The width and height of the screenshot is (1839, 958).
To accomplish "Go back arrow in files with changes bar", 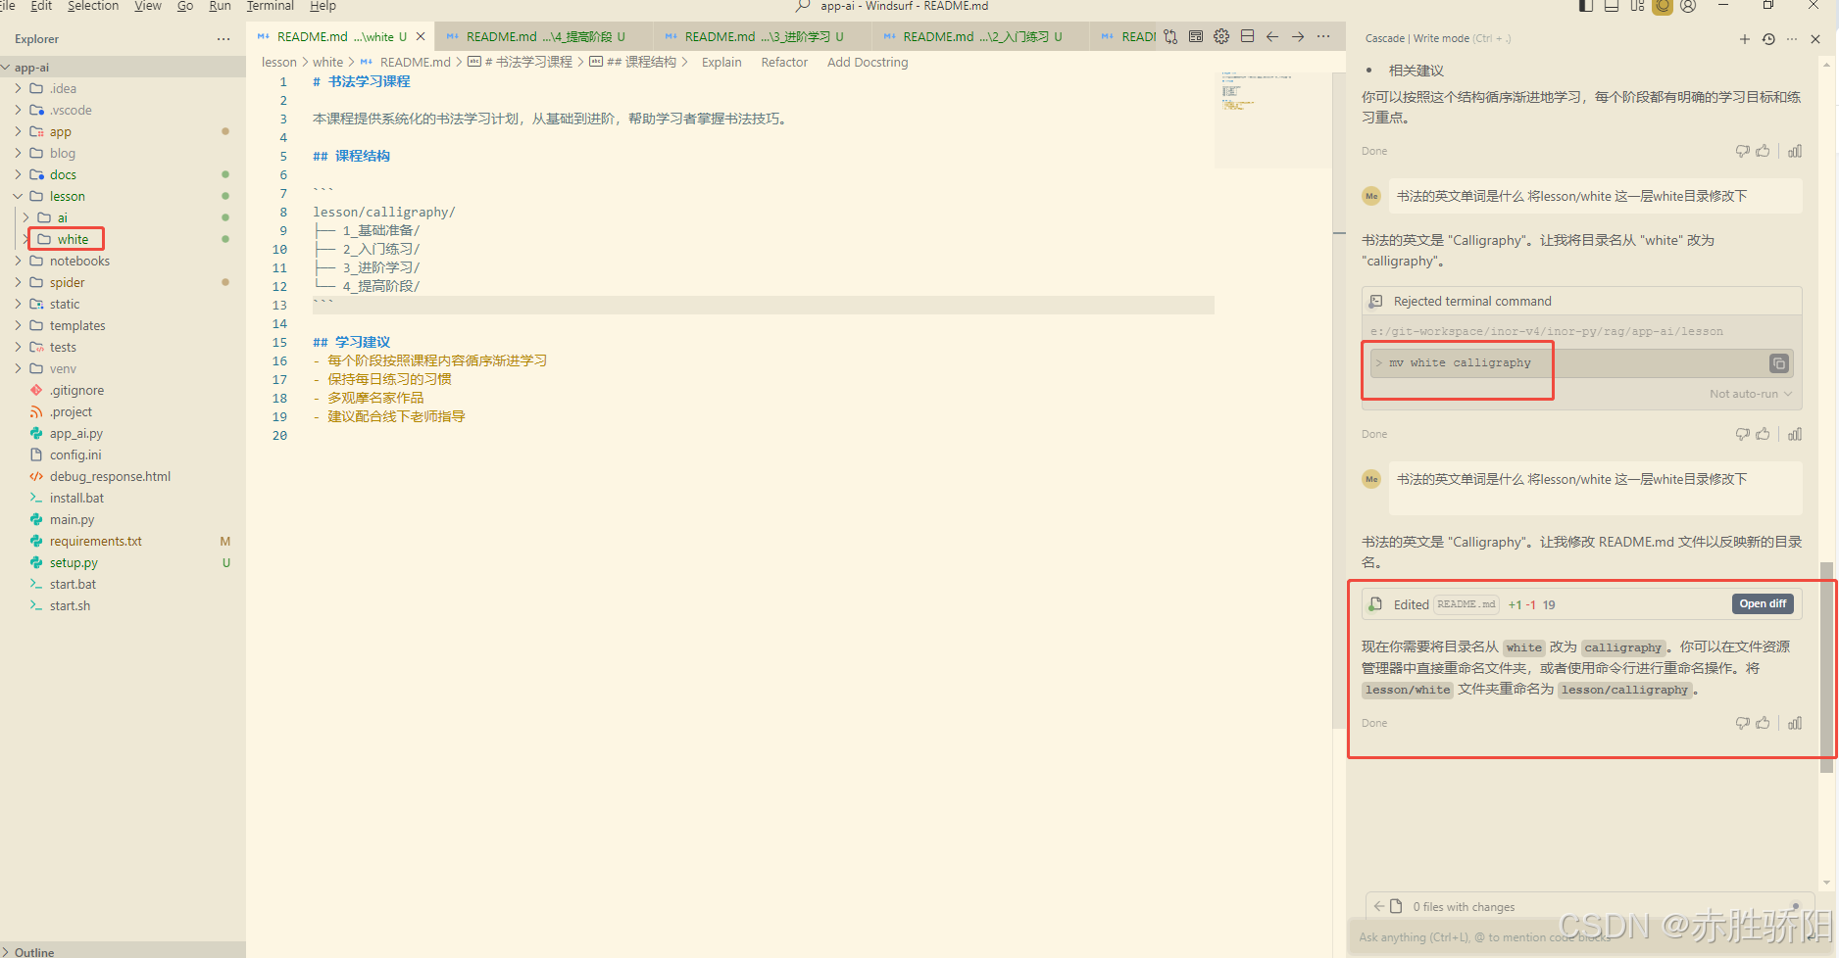I will coord(1379,906).
